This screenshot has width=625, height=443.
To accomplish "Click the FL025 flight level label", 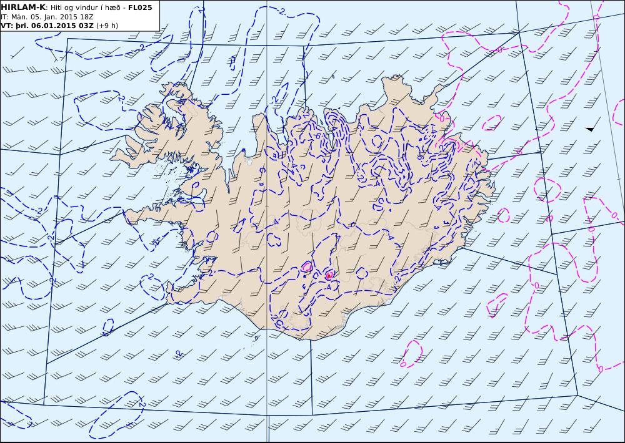I will tap(140, 7).
